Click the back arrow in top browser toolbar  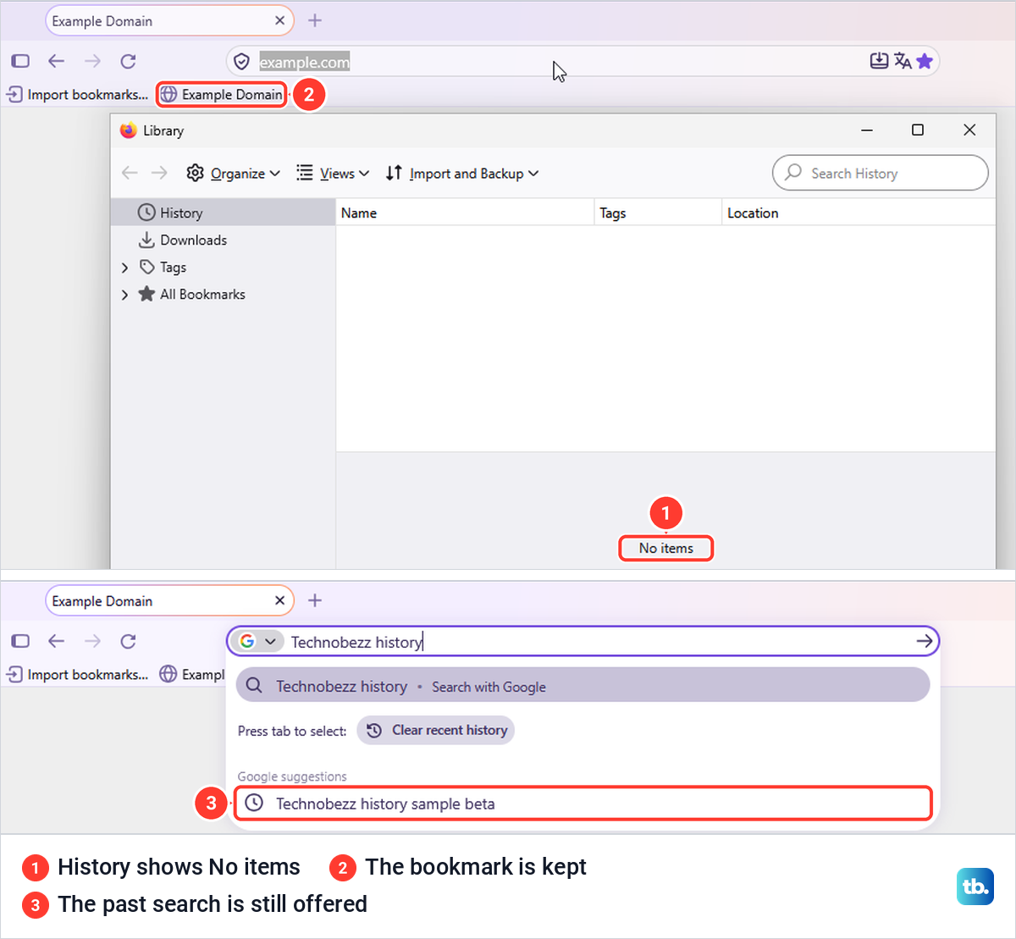pyautogui.click(x=56, y=61)
